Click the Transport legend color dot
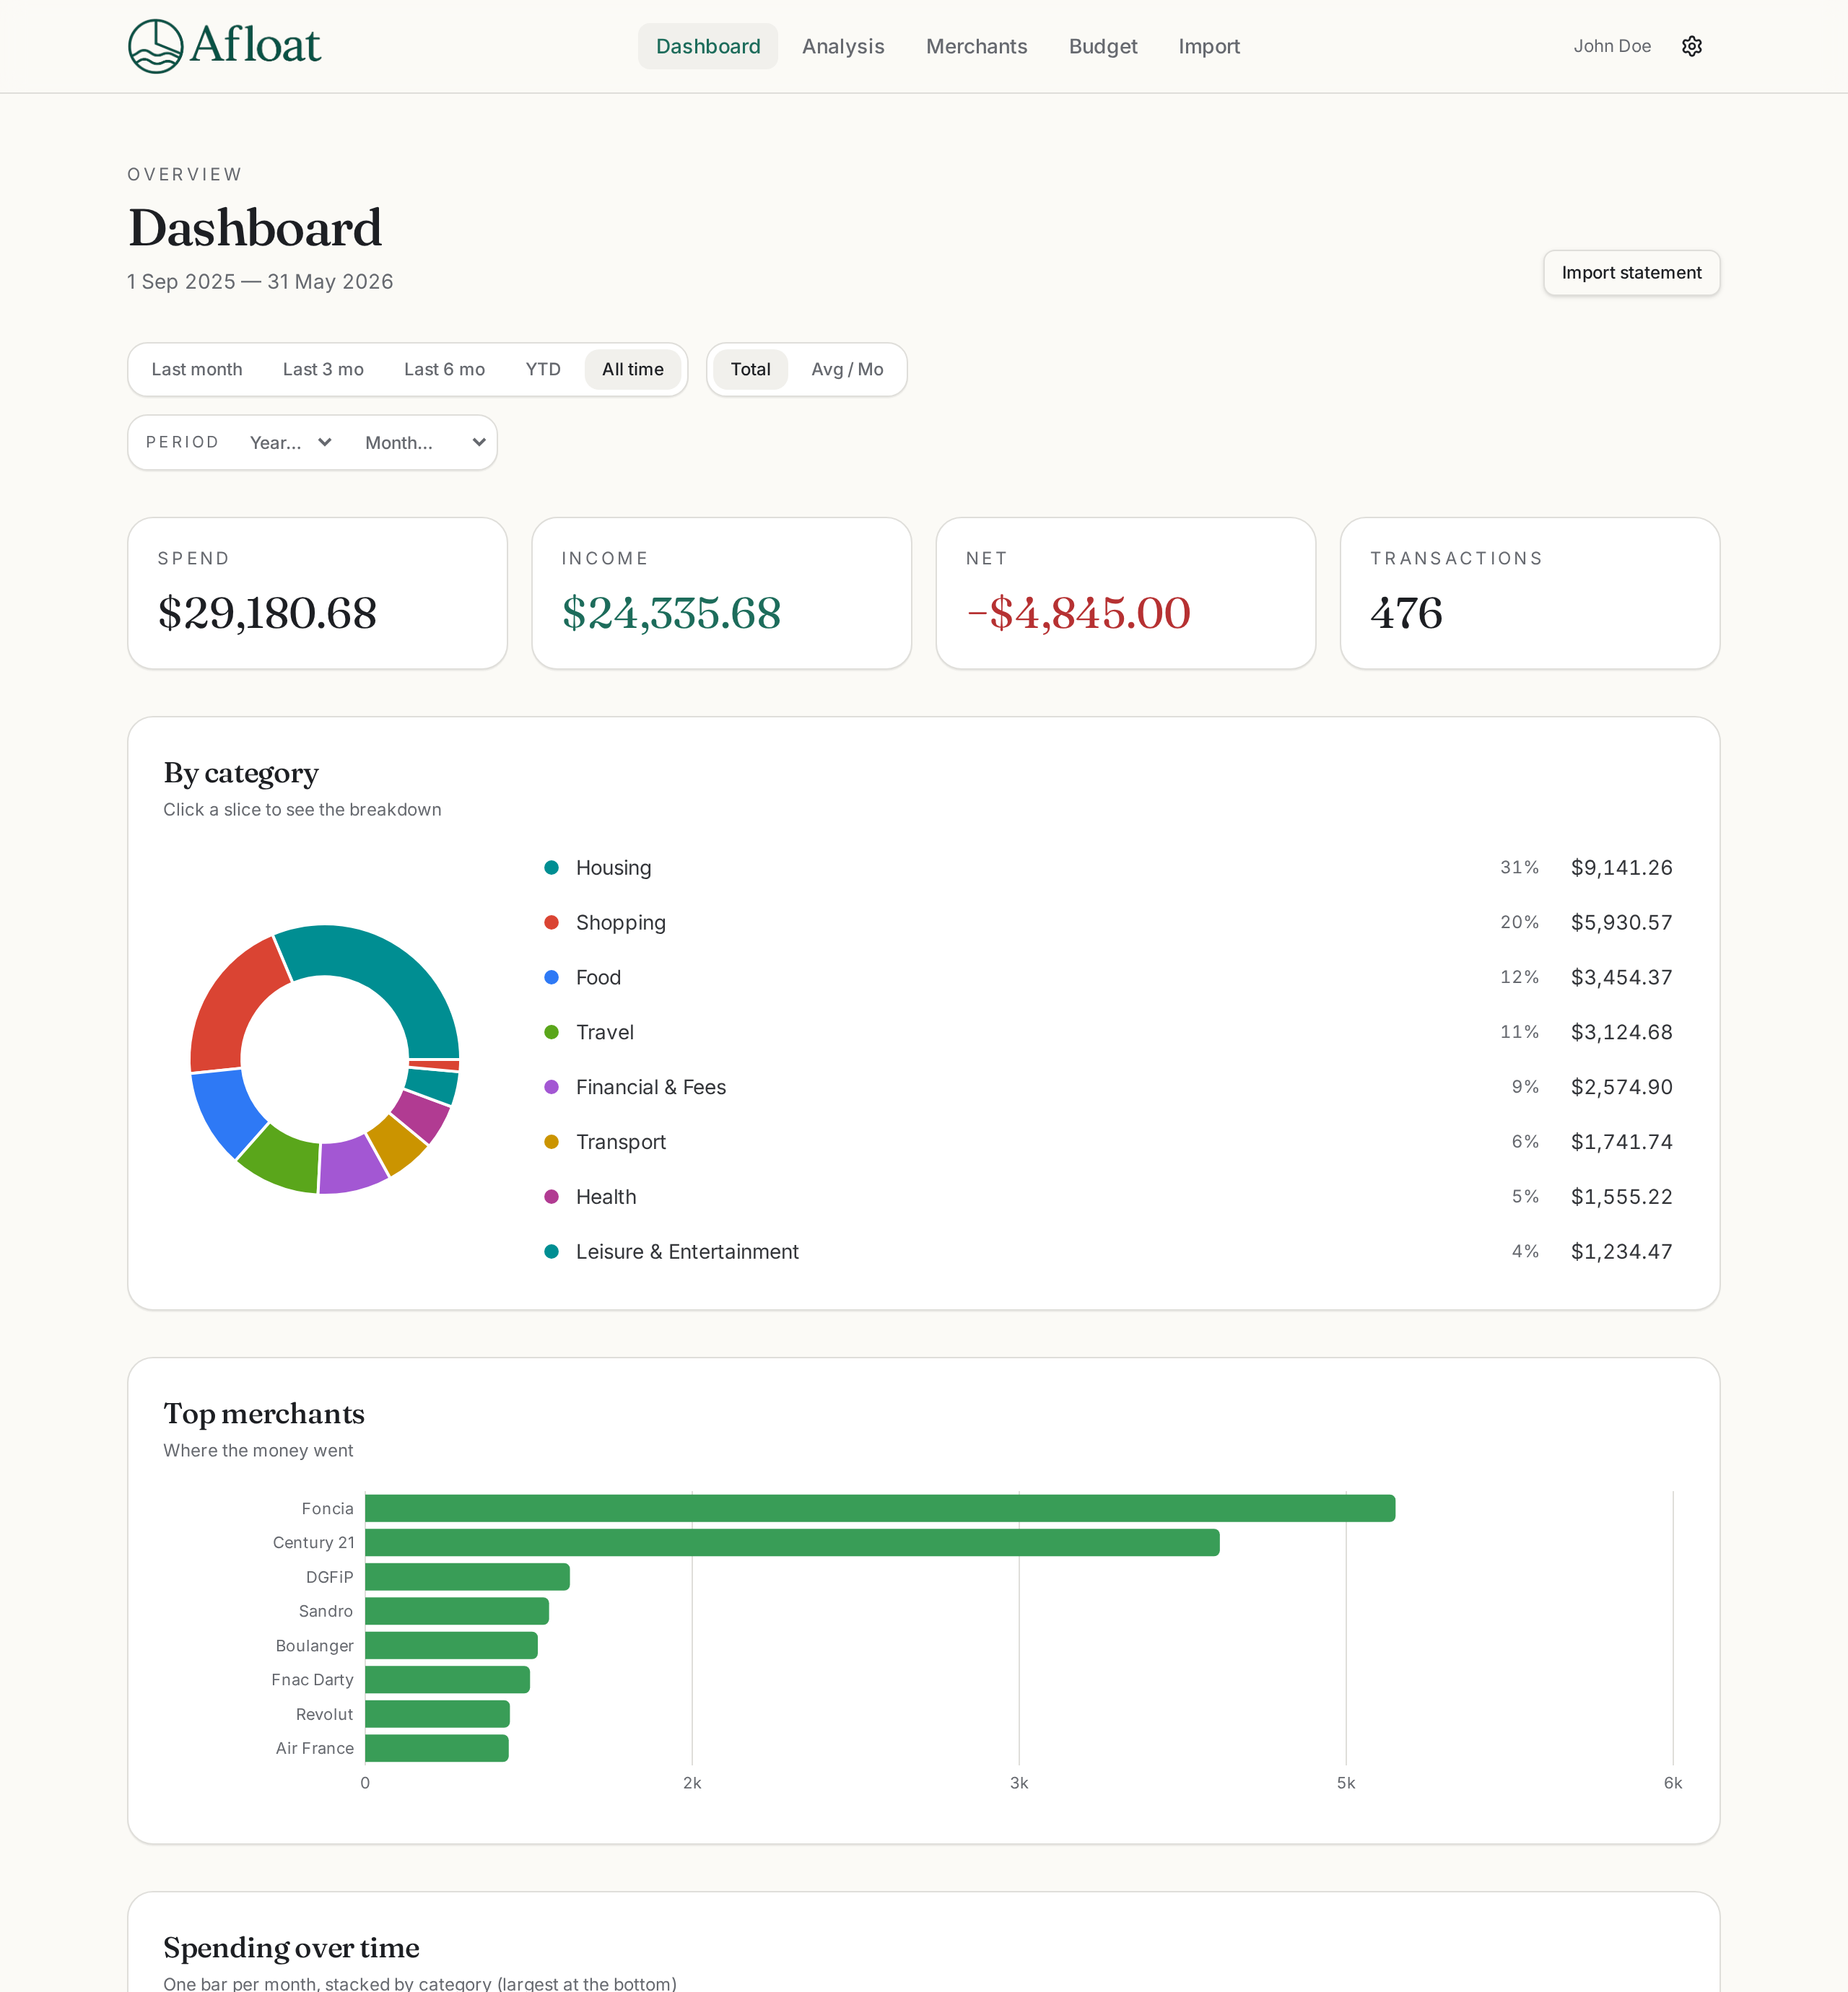 click(x=551, y=1142)
